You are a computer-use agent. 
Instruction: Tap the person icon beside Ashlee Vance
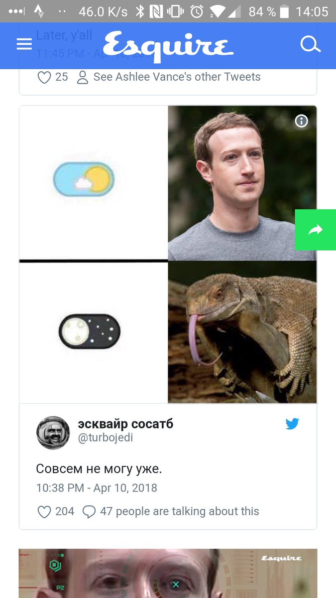[83, 77]
